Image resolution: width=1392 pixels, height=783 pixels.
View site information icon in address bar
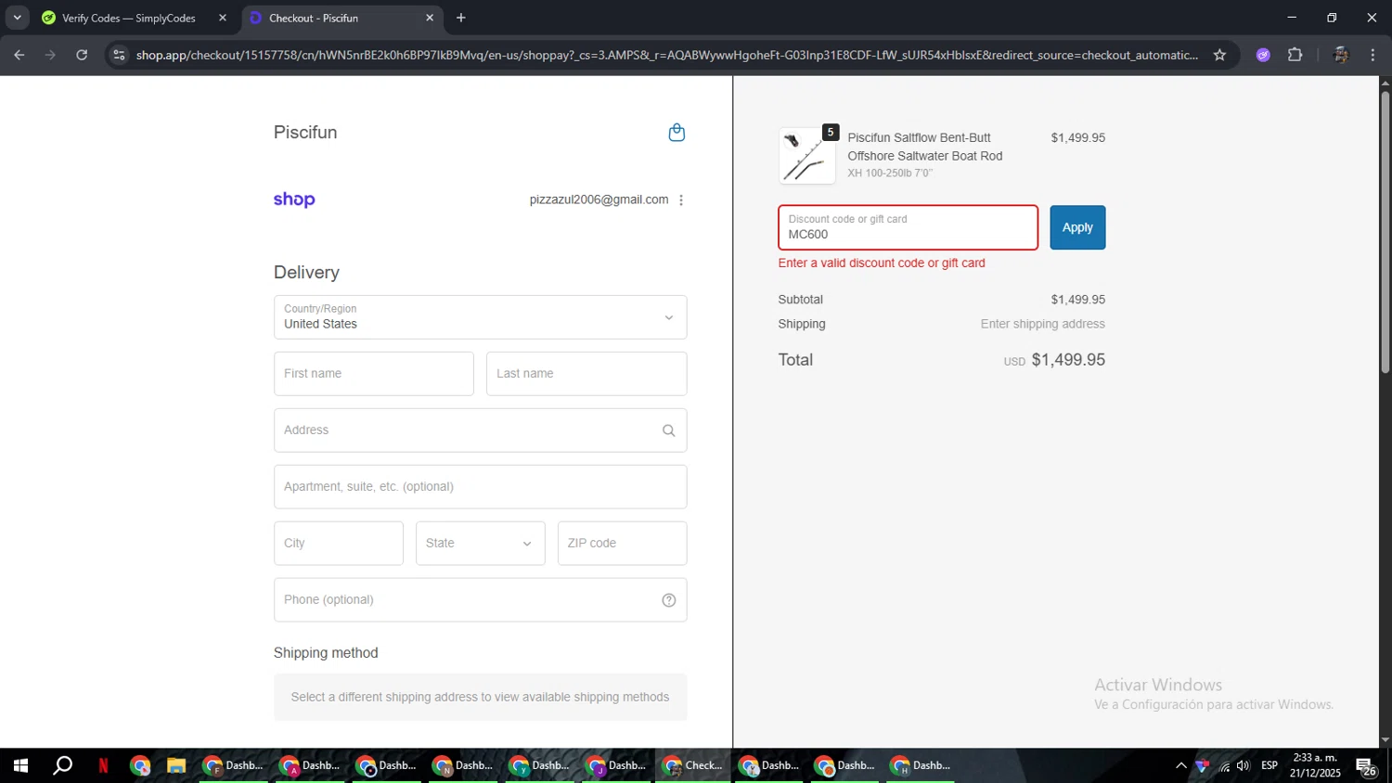point(119,55)
